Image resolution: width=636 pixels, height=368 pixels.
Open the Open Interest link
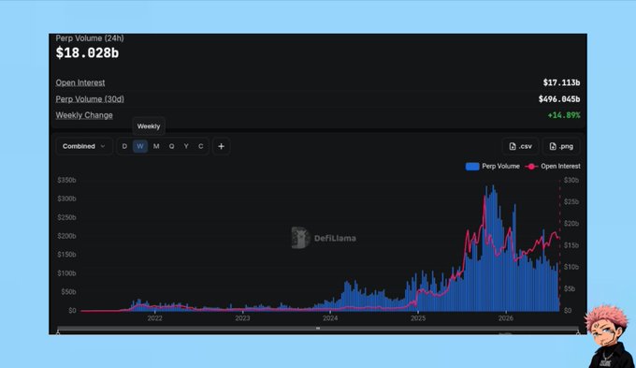click(x=80, y=82)
